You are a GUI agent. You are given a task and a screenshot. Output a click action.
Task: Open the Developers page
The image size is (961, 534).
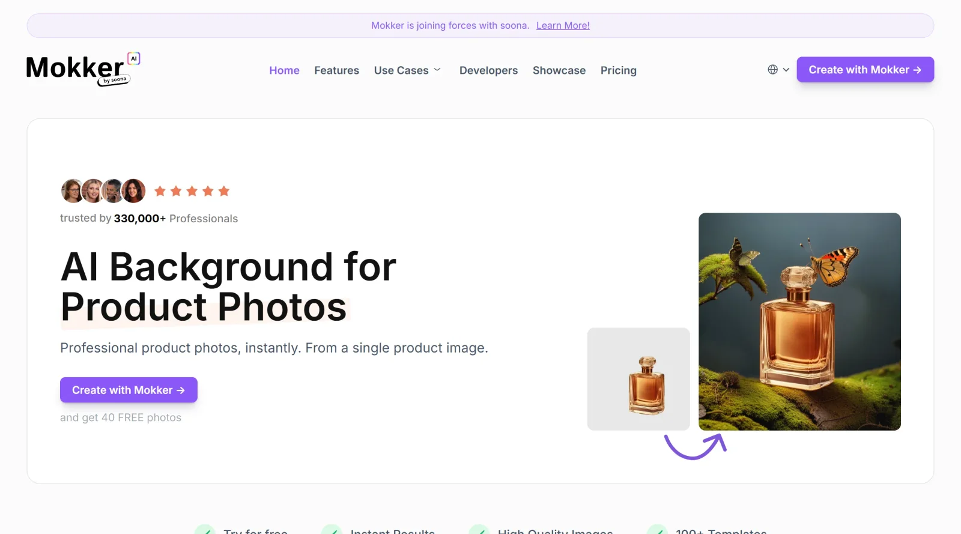click(488, 70)
